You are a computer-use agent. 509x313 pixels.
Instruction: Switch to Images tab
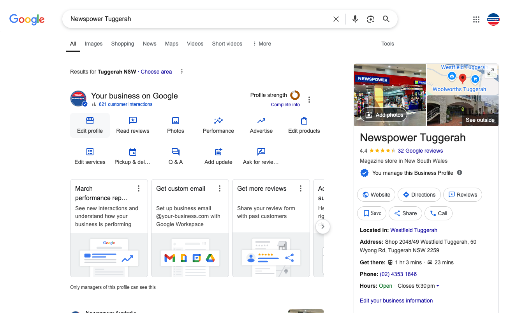tap(94, 44)
